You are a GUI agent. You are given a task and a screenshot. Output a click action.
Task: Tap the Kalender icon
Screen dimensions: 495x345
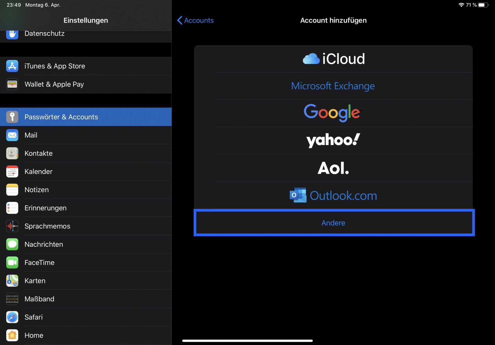click(x=12, y=171)
